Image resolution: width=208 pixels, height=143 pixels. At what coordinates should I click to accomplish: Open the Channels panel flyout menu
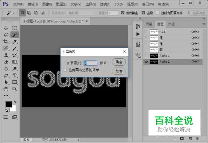pos(204,24)
